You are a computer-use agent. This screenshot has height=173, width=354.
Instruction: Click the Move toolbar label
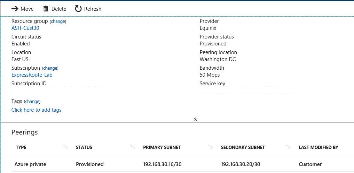(27, 9)
